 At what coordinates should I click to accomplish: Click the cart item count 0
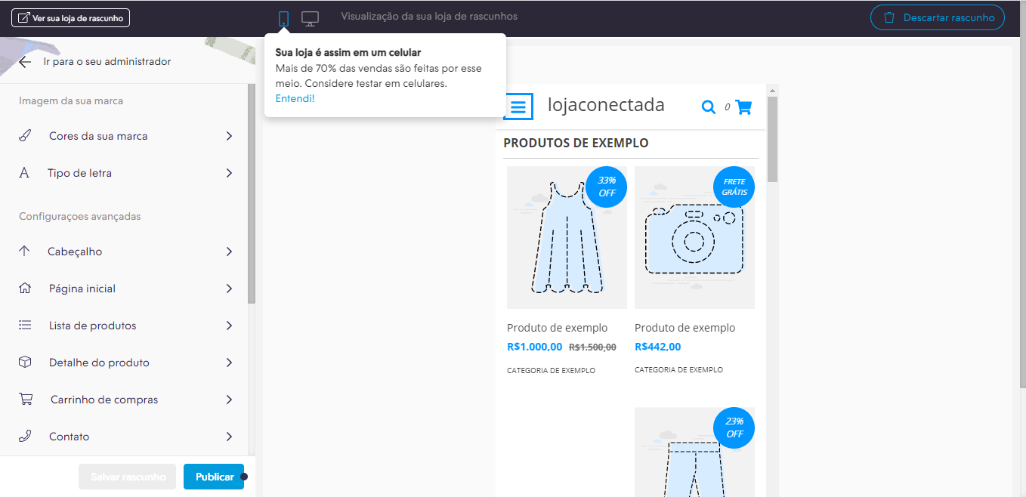pyautogui.click(x=727, y=107)
